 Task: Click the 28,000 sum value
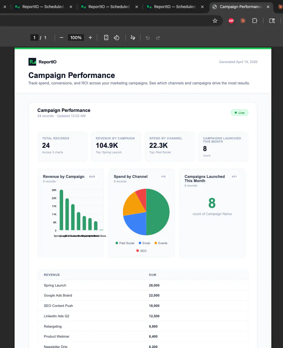[154, 285]
